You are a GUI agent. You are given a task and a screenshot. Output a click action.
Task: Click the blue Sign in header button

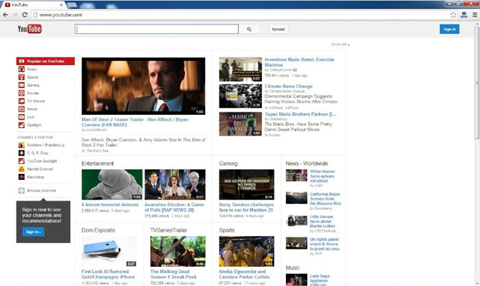449,29
